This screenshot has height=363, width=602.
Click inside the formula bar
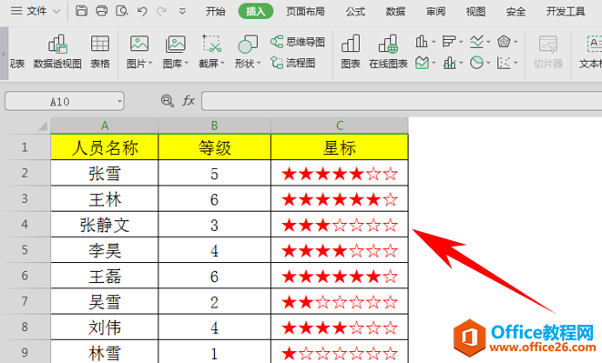(402, 101)
